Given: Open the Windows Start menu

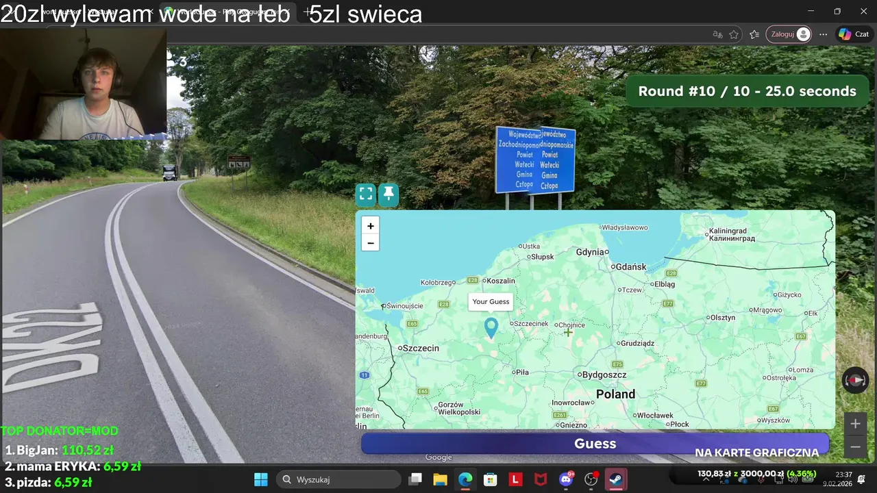Looking at the screenshot, I should click(261, 479).
